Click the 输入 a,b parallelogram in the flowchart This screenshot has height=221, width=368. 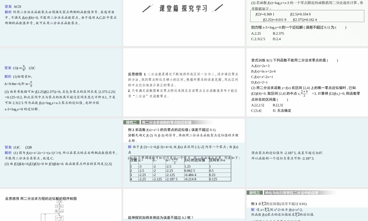point(60,211)
